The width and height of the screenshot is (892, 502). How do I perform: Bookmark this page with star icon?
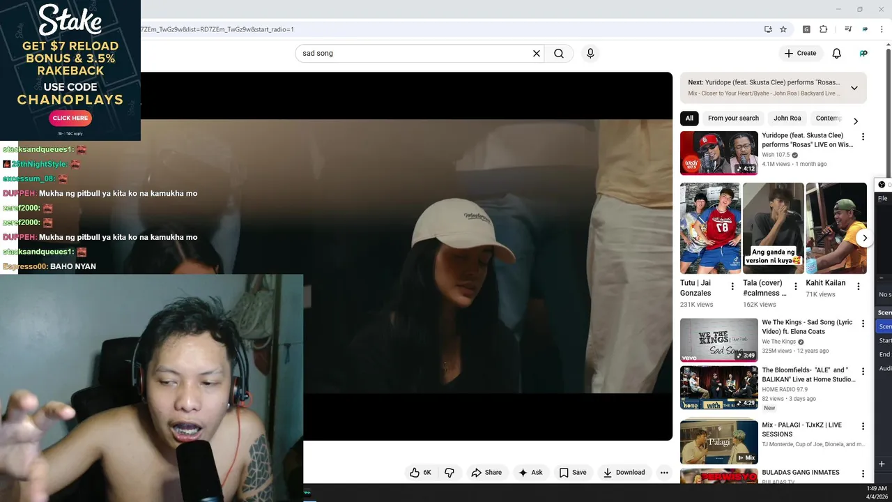pos(783,29)
